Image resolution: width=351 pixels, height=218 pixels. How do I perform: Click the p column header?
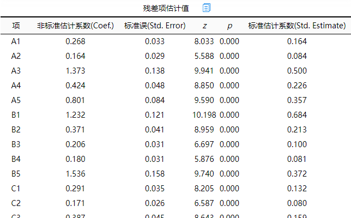click(x=229, y=26)
